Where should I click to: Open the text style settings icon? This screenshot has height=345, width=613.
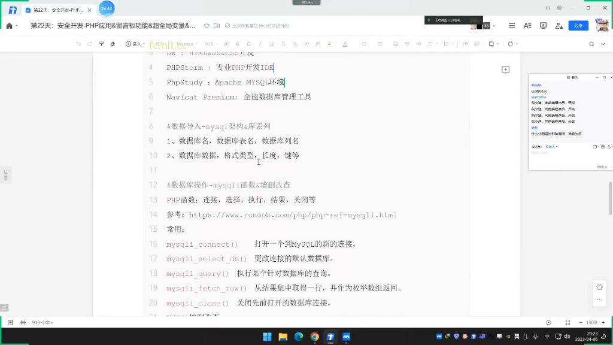[527, 26]
